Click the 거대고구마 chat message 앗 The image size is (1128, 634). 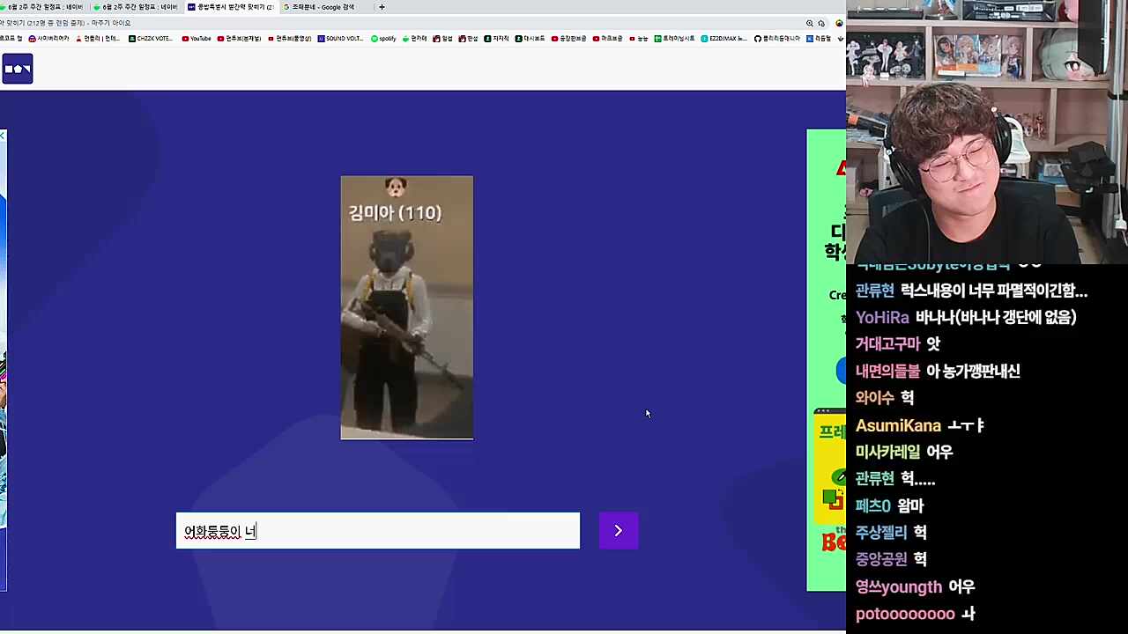[x=898, y=344]
